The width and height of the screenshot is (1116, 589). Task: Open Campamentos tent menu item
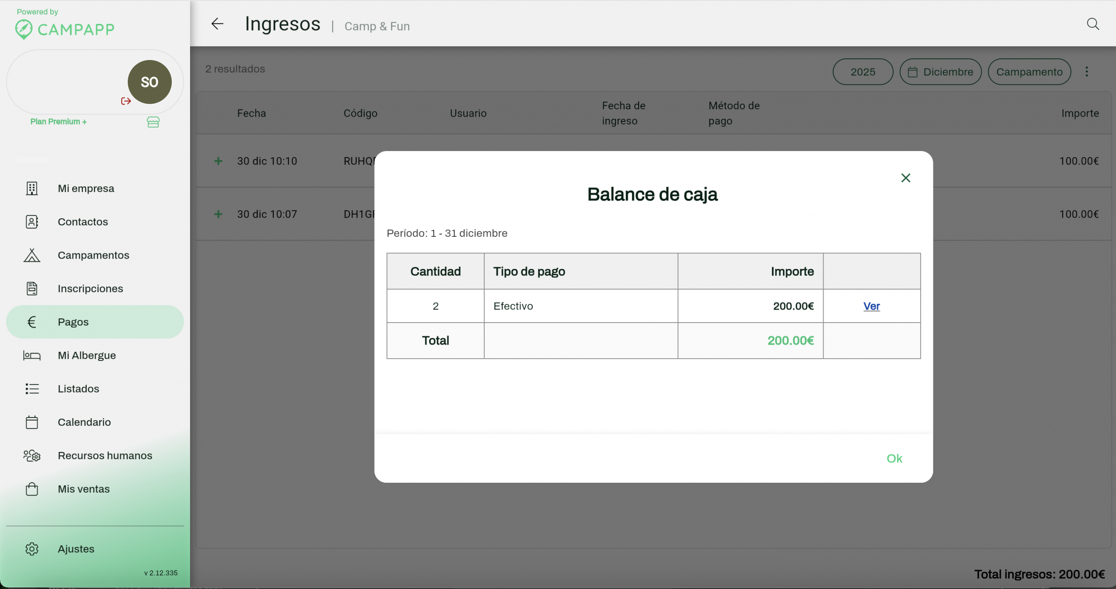[93, 255]
